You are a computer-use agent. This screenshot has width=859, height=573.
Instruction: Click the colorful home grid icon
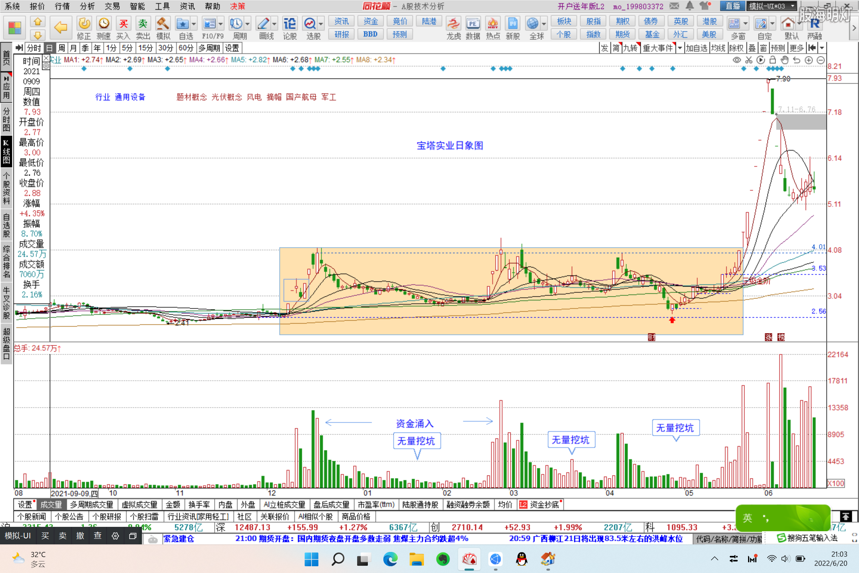15,28
